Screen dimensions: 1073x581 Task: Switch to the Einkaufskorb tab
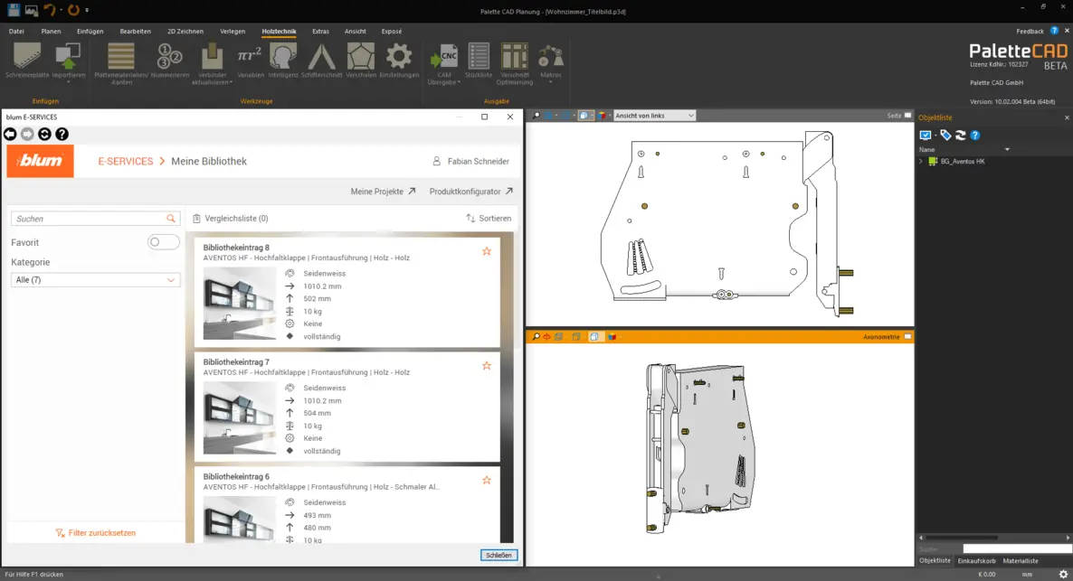tap(976, 561)
